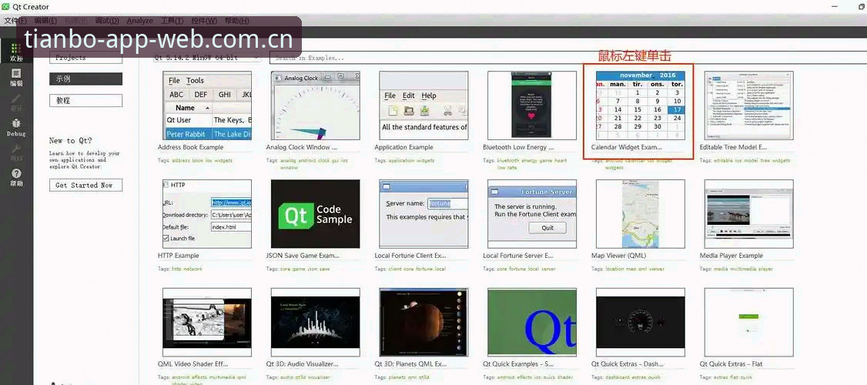Image resolution: width=867 pixels, height=385 pixels.
Task: Open the Local Fortune Server example thumbnail
Action: pos(532,213)
